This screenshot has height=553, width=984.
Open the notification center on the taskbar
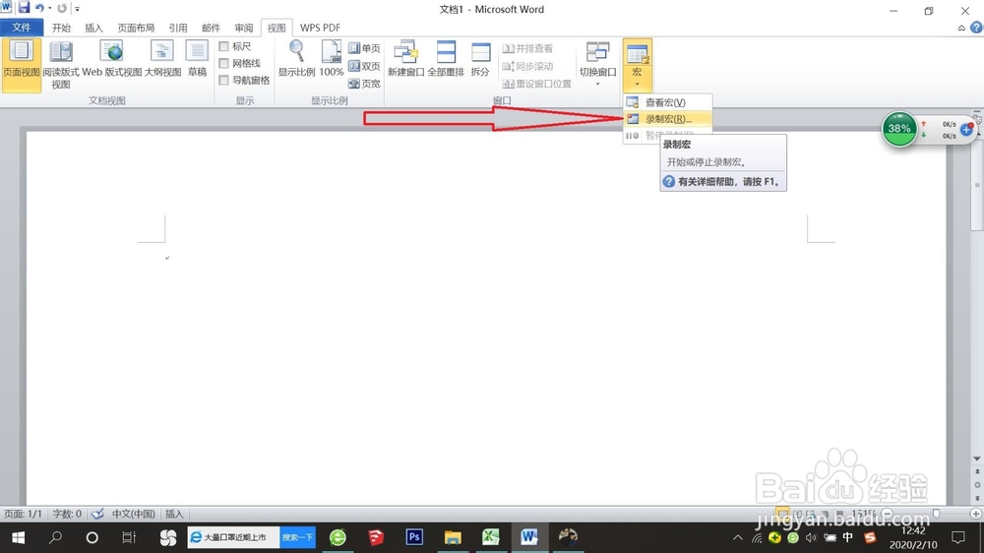[x=958, y=537]
